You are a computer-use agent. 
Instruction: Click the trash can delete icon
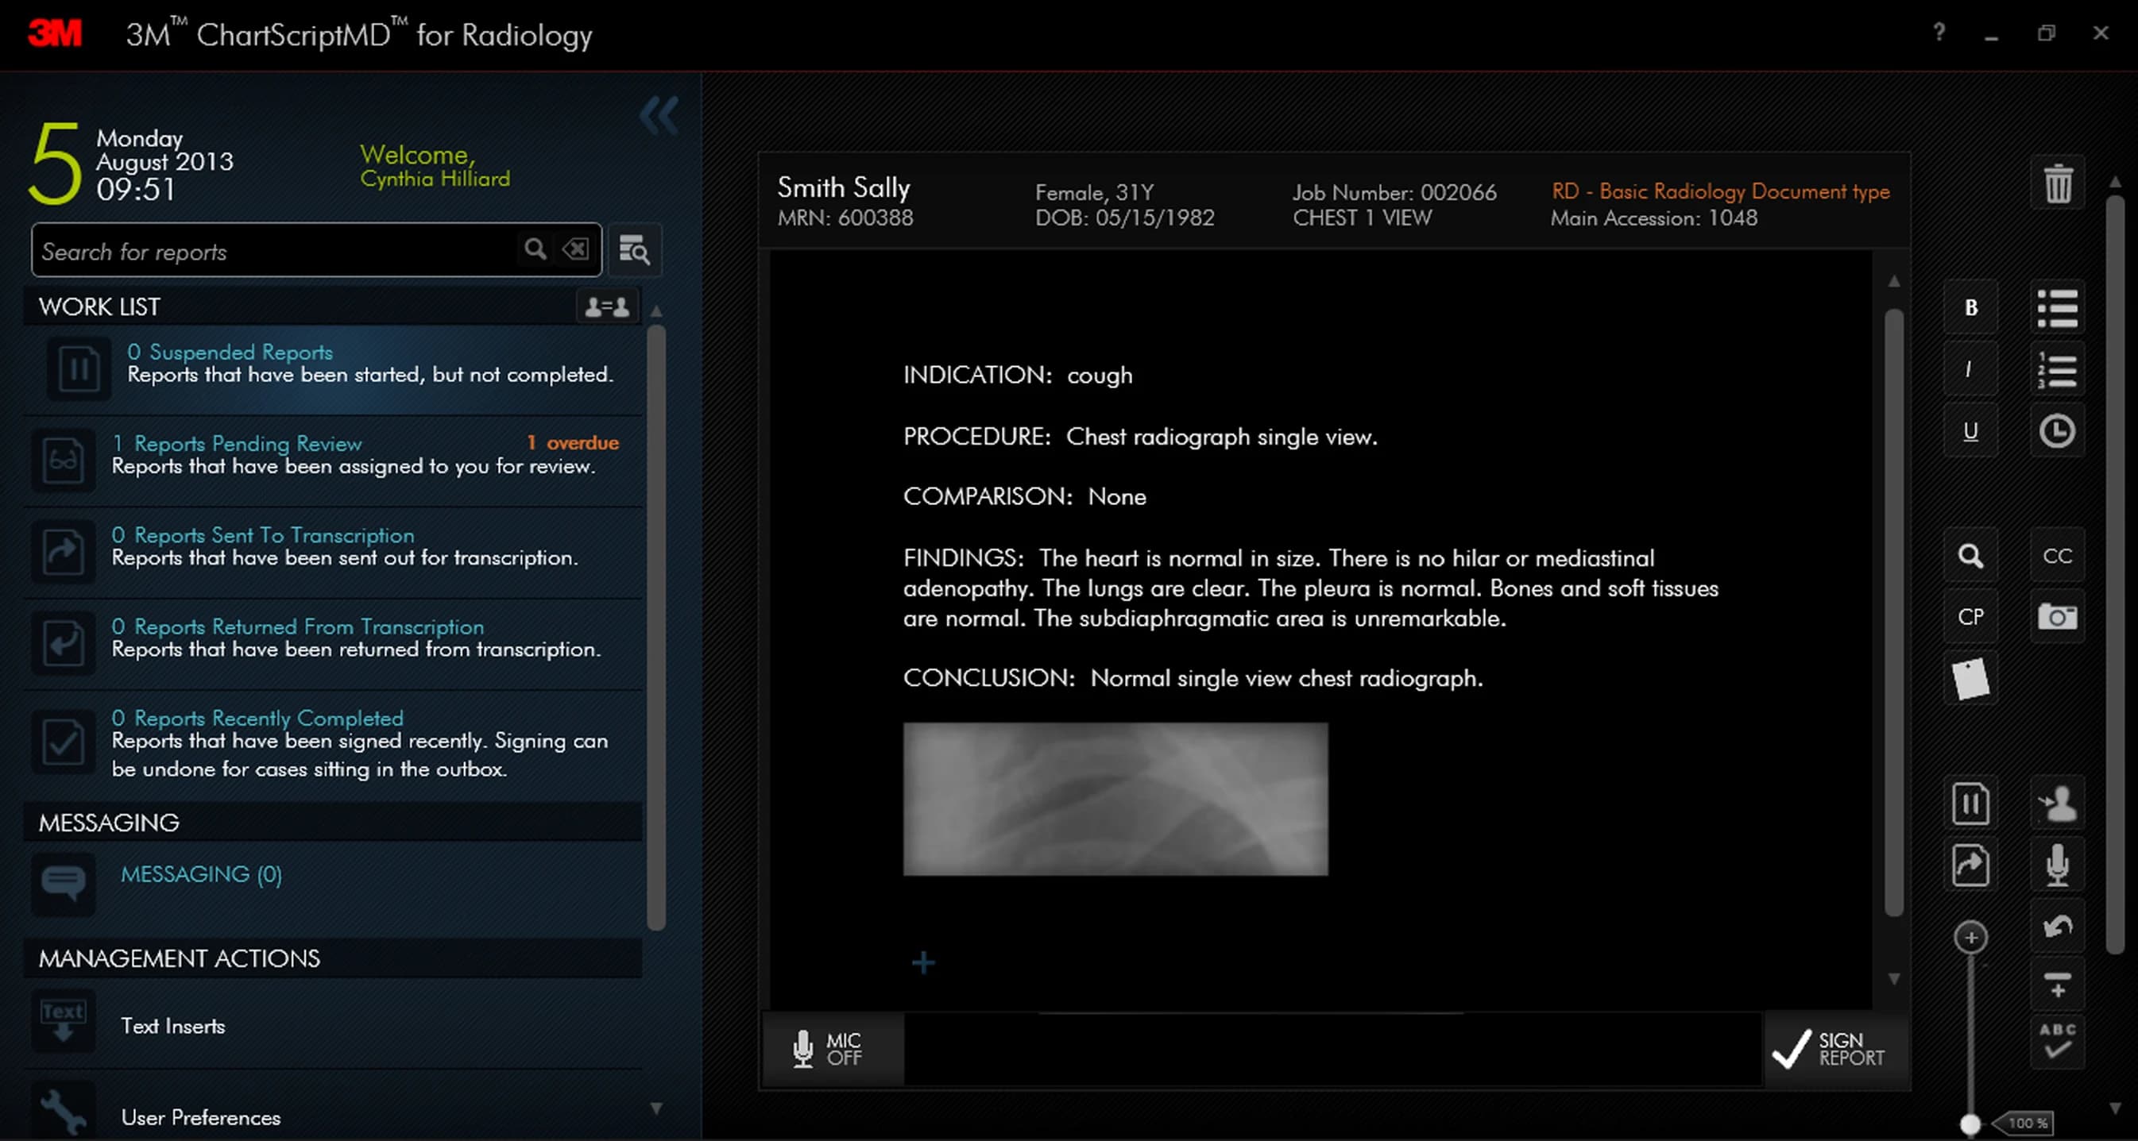(2057, 183)
